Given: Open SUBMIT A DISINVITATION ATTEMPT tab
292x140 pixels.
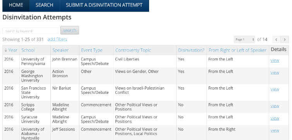Looking at the screenshot, I should (x=104, y=5).
